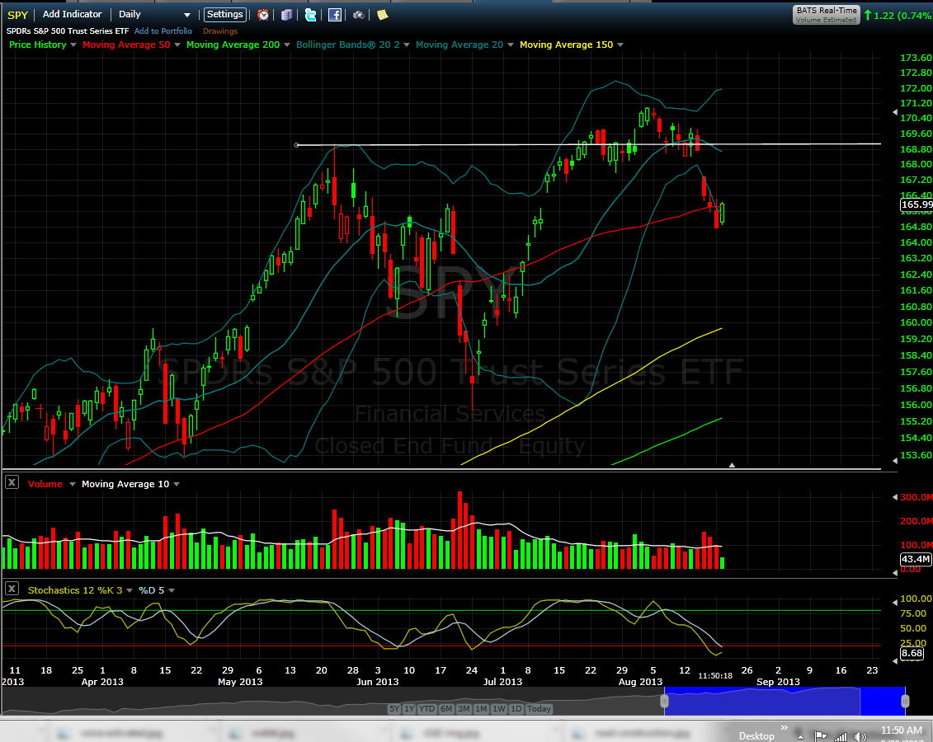Image resolution: width=933 pixels, height=742 pixels.
Task: Share chart via Facebook icon
Action: 335,15
